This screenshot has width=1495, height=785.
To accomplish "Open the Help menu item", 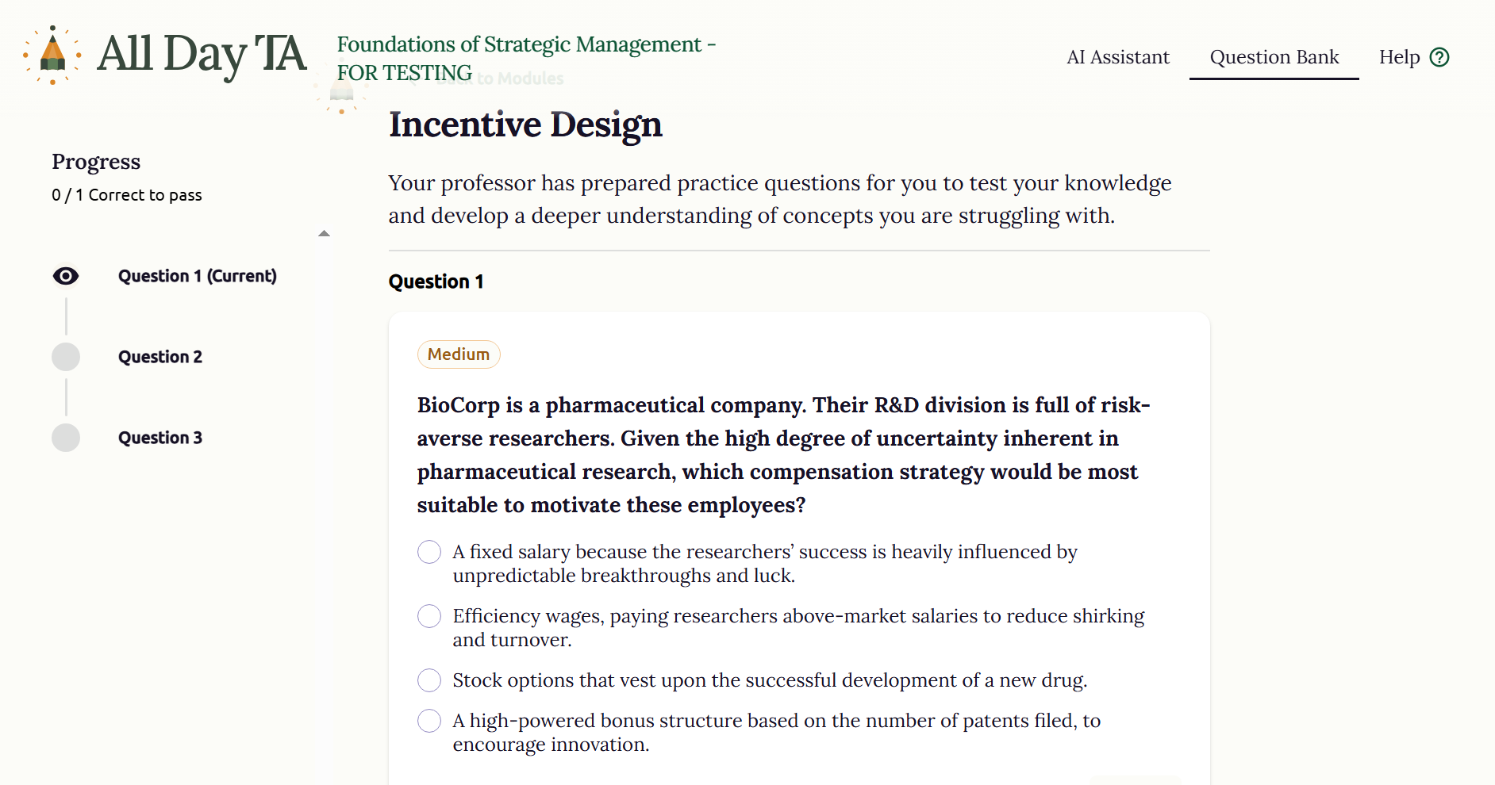I will 1401,57.
